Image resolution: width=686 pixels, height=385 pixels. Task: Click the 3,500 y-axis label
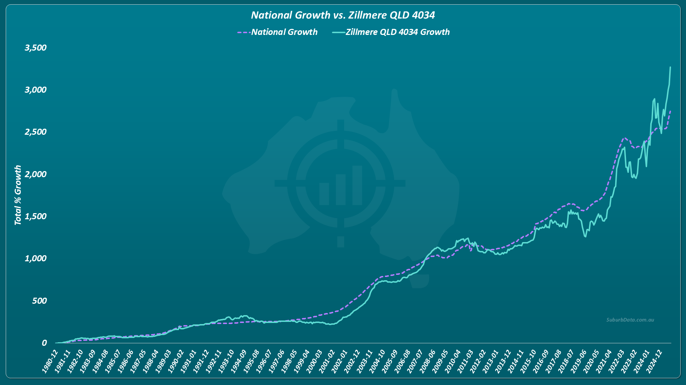(x=36, y=48)
